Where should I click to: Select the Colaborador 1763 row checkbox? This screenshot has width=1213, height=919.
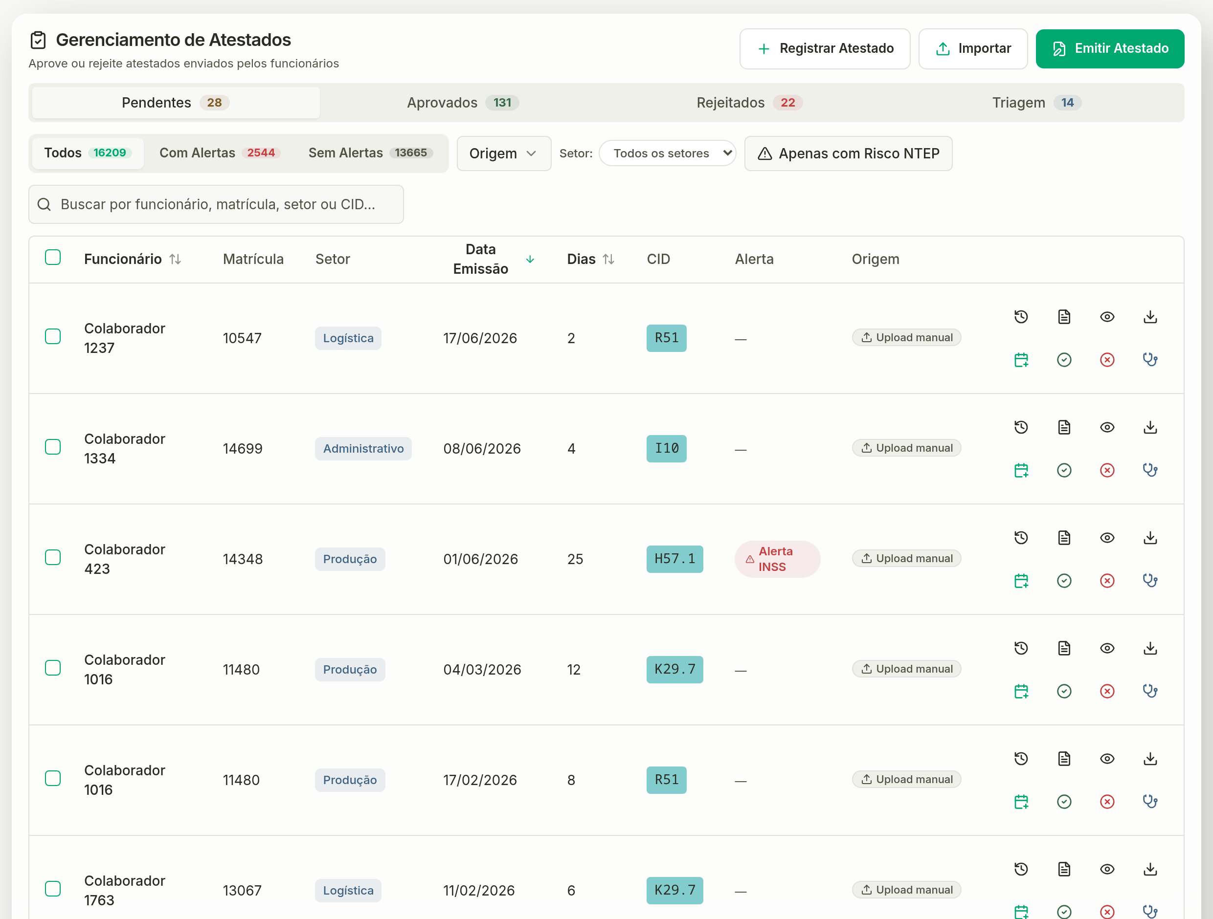(x=53, y=889)
